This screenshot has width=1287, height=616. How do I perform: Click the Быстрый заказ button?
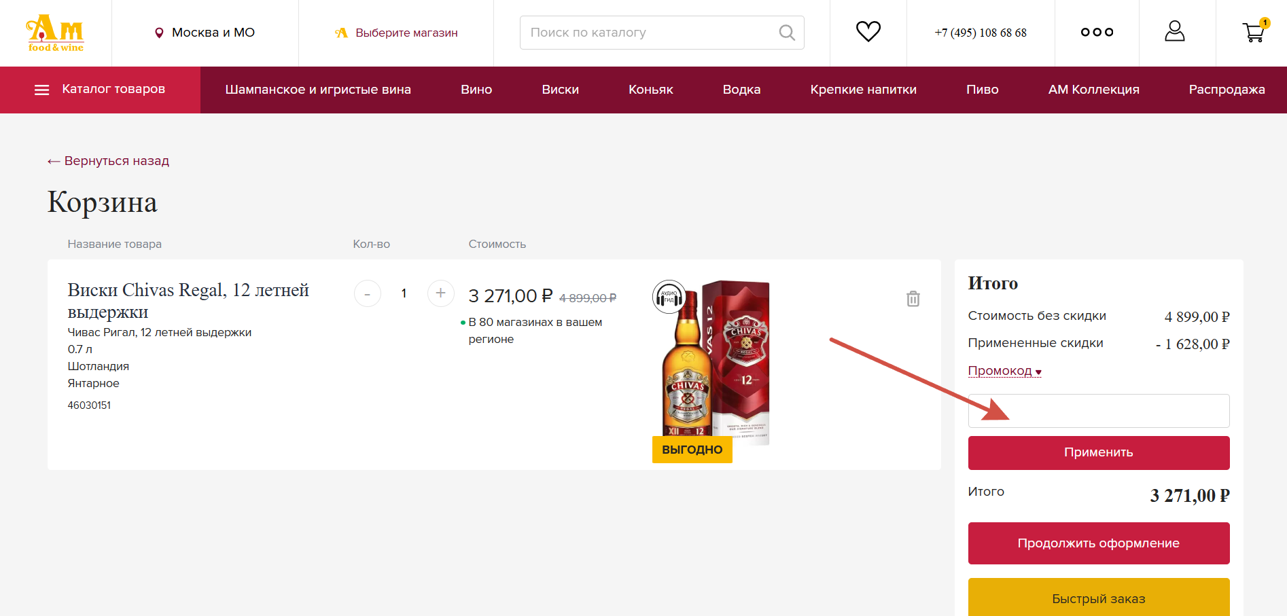tap(1099, 597)
